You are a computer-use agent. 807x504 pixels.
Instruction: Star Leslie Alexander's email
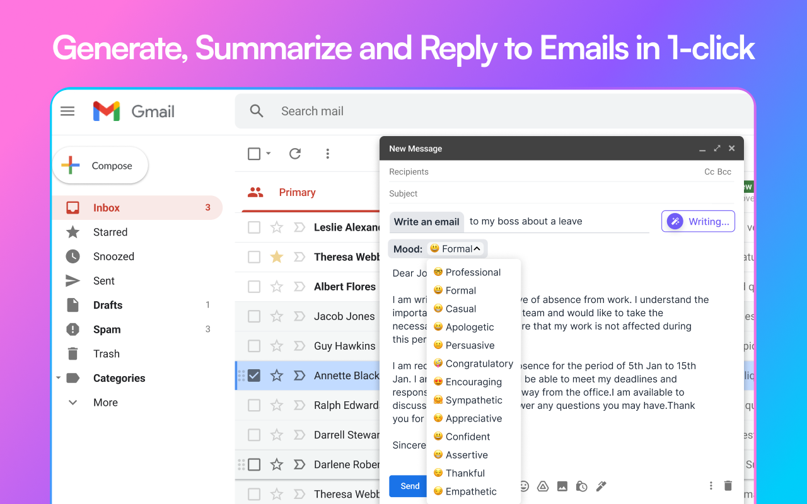(276, 227)
